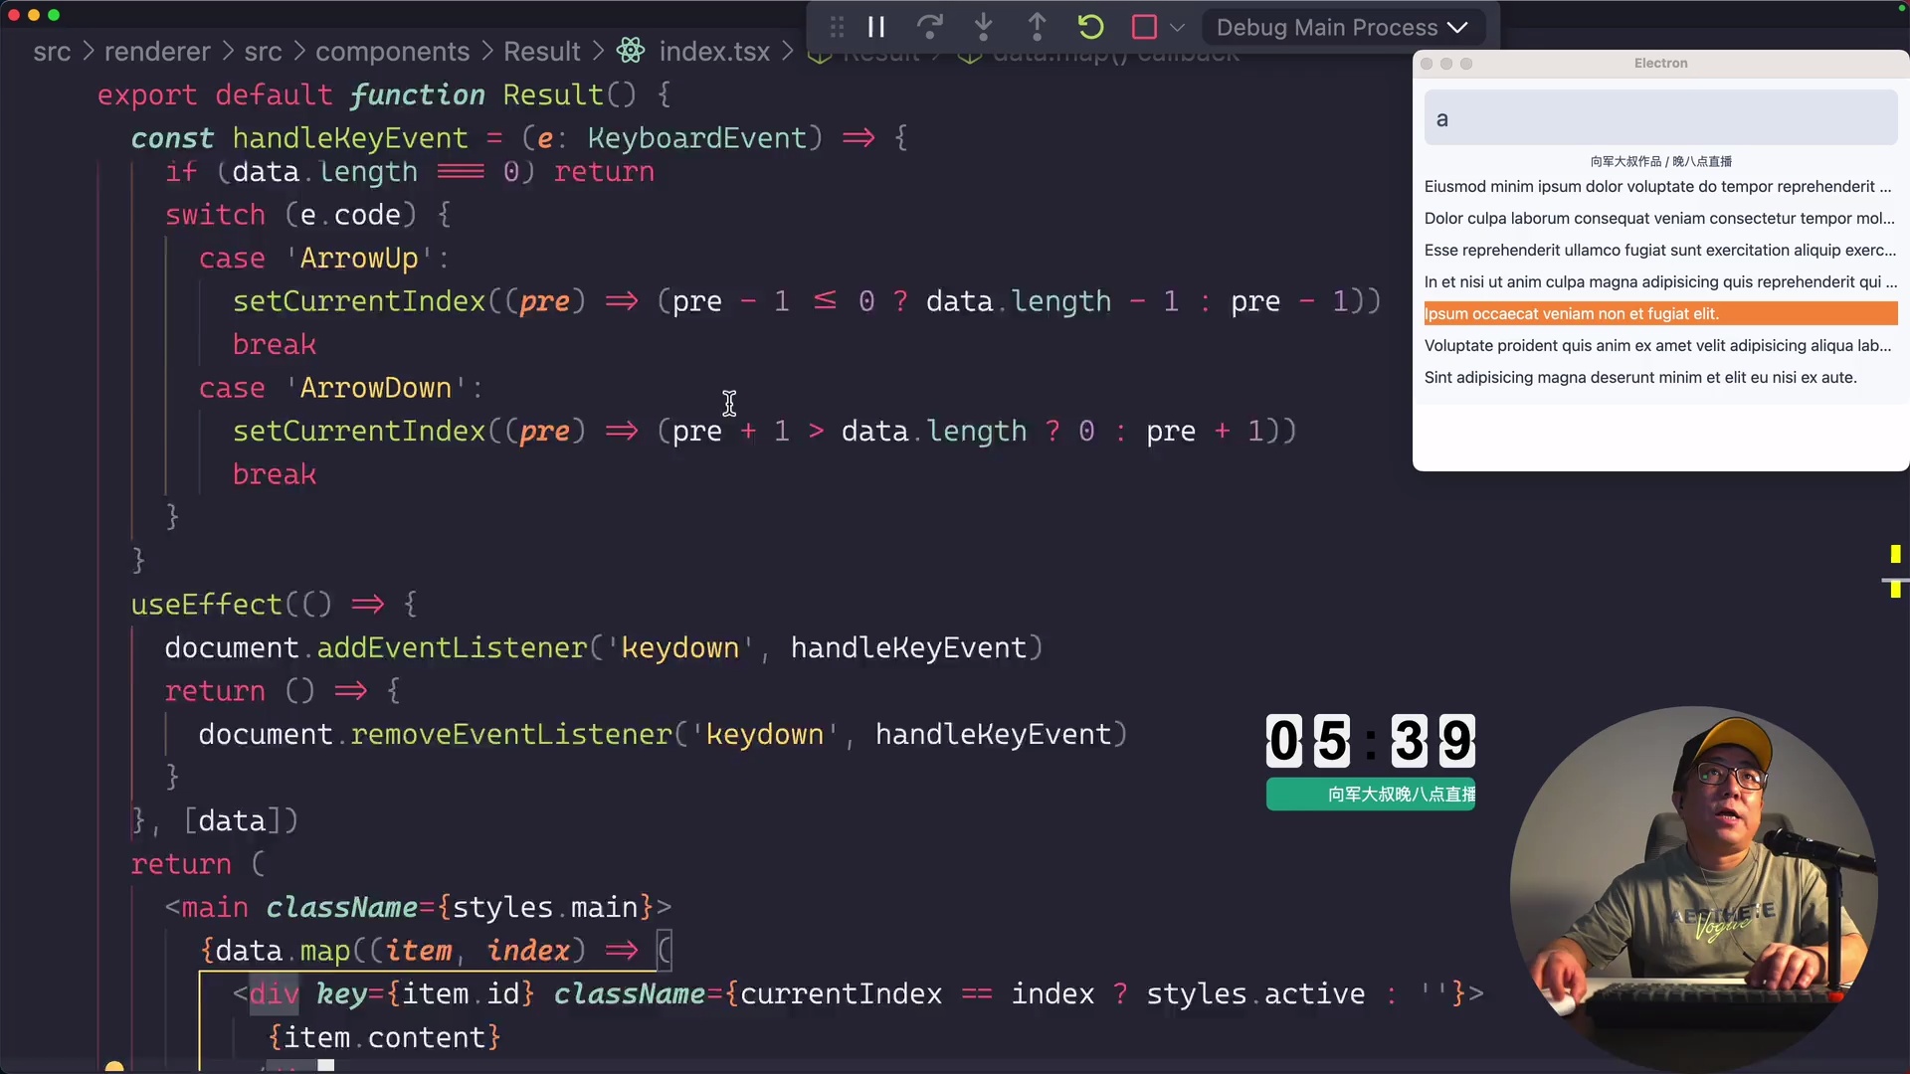Restart the debug session

[1090, 27]
